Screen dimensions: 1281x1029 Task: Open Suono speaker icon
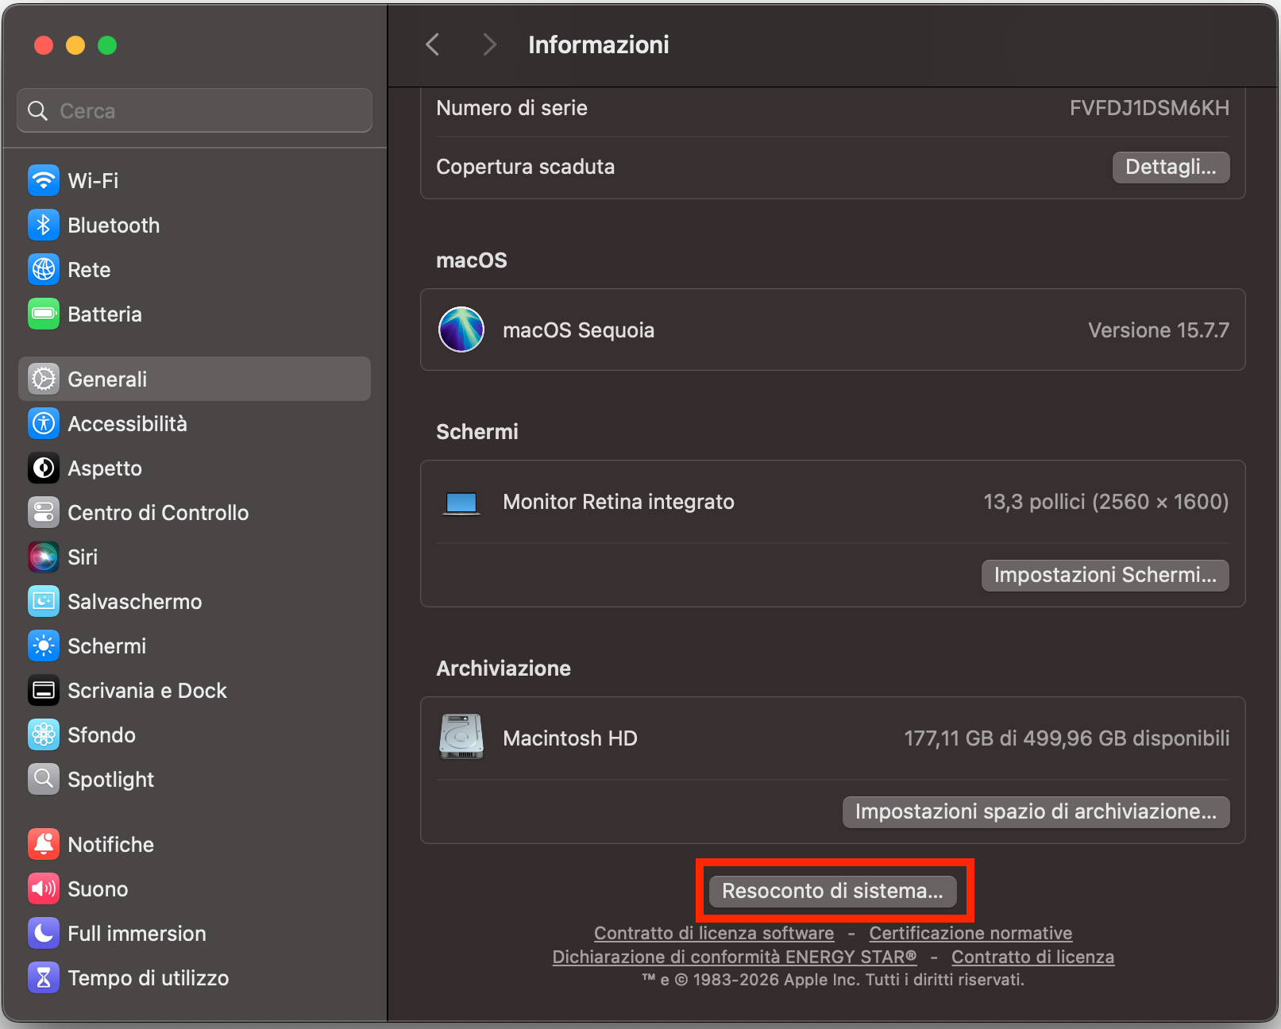coord(44,888)
